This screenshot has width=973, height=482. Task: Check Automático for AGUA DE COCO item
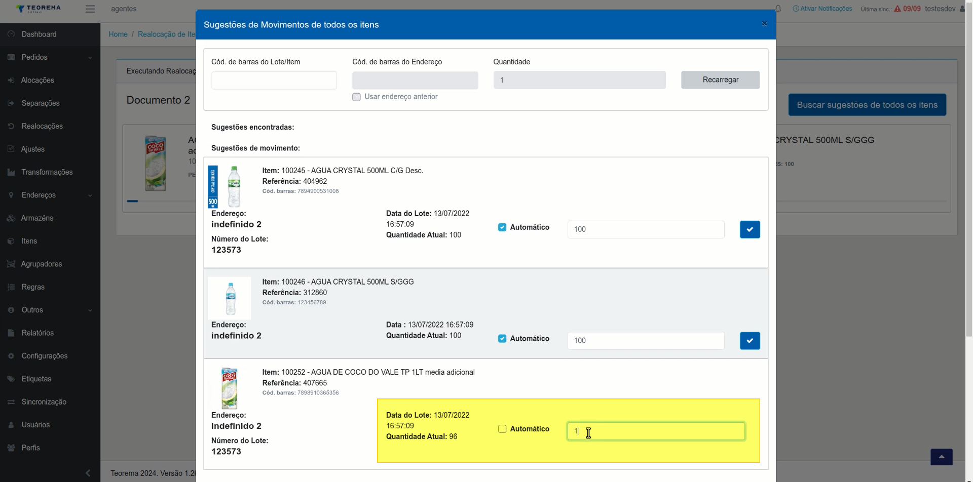coord(502,429)
